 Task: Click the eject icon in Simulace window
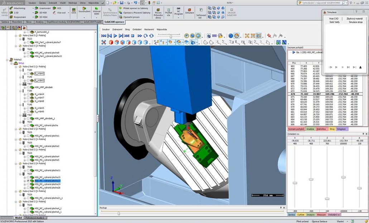point(360,67)
